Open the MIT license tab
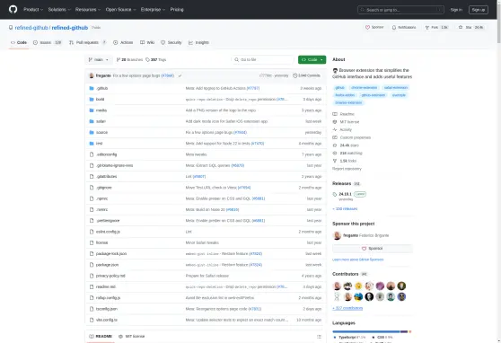The image size is (501, 343). 132,337
